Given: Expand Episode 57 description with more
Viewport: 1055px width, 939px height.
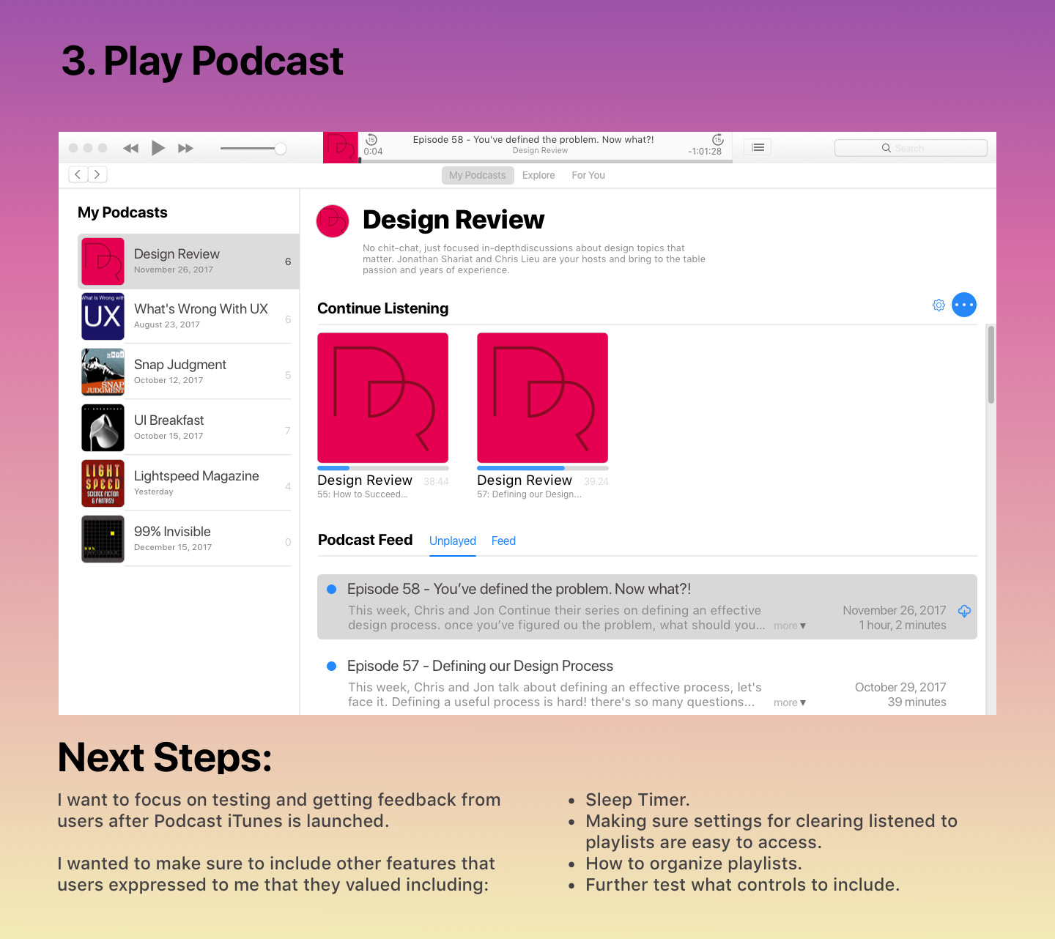Looking at the screenshot, I should (790, 702).
